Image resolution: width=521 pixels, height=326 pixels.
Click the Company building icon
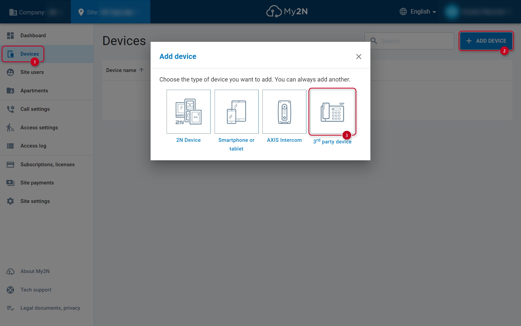tap(13, 12)
